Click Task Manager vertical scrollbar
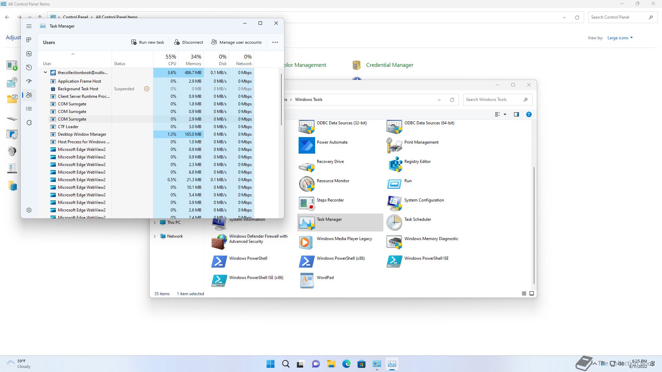Image resolution: width=662 pixels, height=372 pixels. [281, 100]
